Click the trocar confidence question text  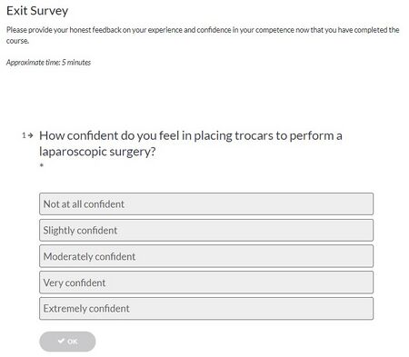191,144
